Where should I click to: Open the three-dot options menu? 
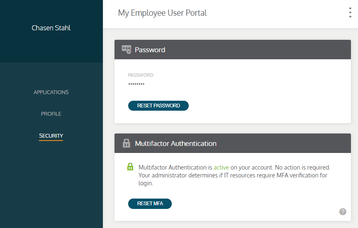tap(350, 13)
